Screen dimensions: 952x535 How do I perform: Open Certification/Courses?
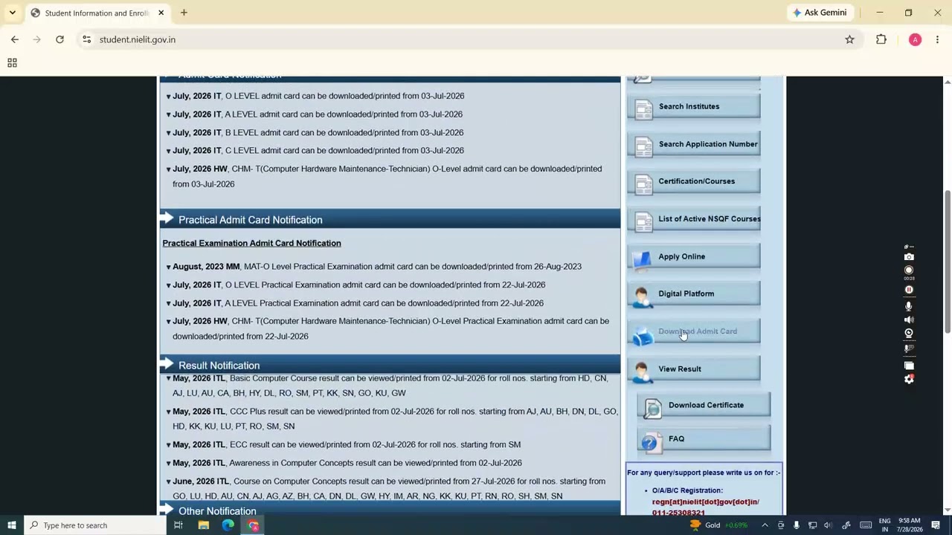[694, 183]
